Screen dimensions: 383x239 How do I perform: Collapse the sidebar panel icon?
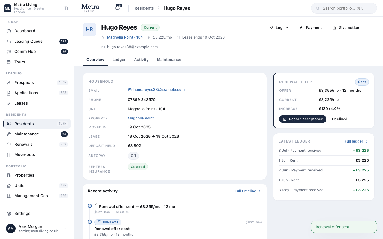(x=66, y=8)
